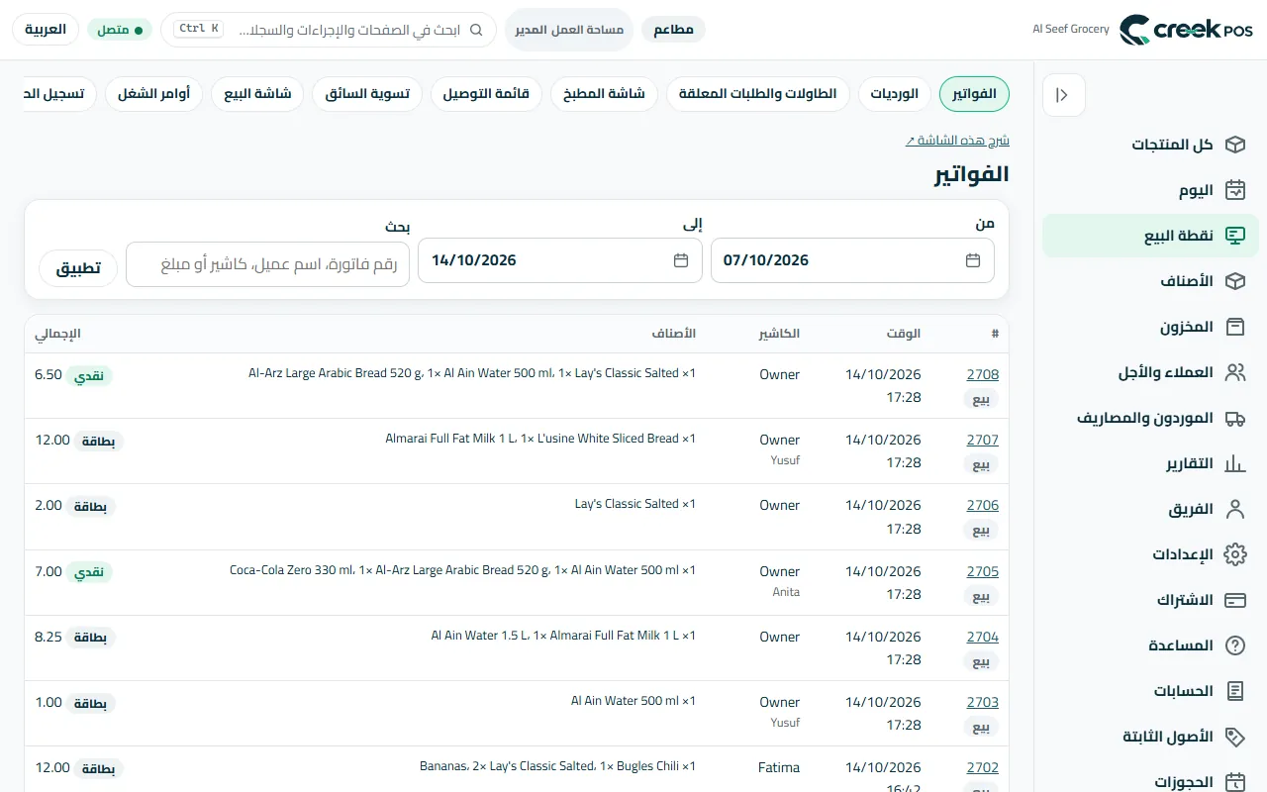Click the متصل connection status badge
Screen dimensions: 1267x792
coord(120,30)
